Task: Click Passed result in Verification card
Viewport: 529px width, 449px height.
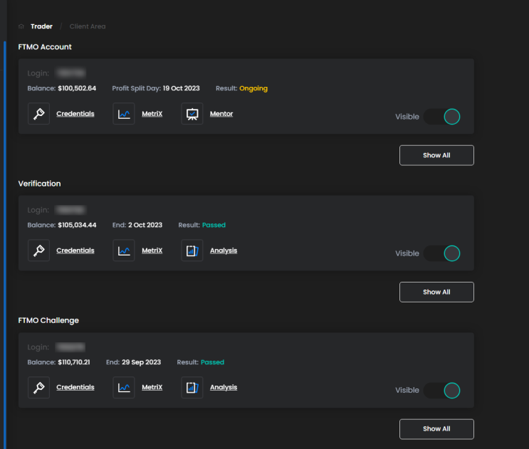Action: pyautogui.click(x=214, y=225)
